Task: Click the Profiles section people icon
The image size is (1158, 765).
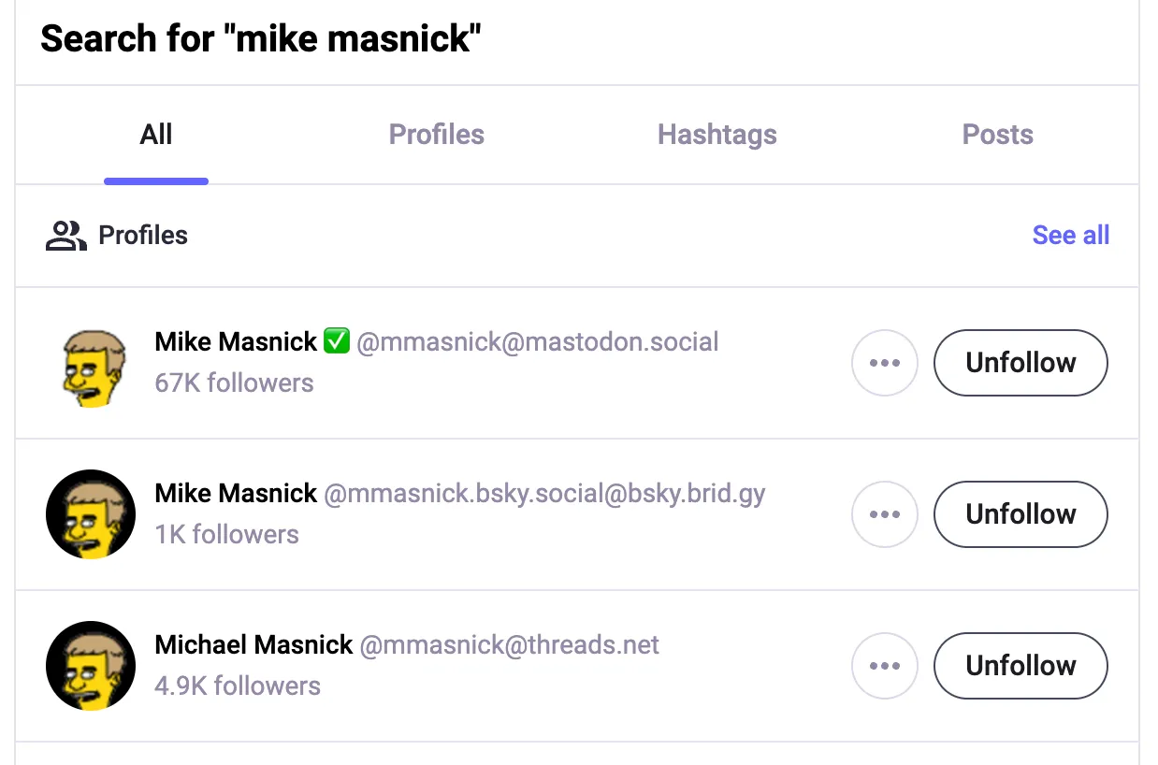Action: 65,236
